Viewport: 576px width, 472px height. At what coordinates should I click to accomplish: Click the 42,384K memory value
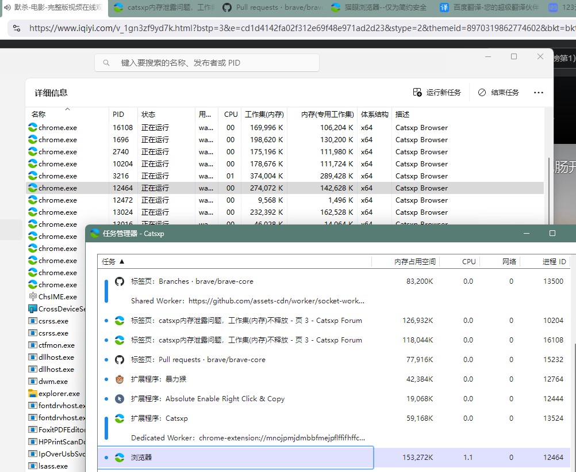pyautogui.click(x=420, y=379)
